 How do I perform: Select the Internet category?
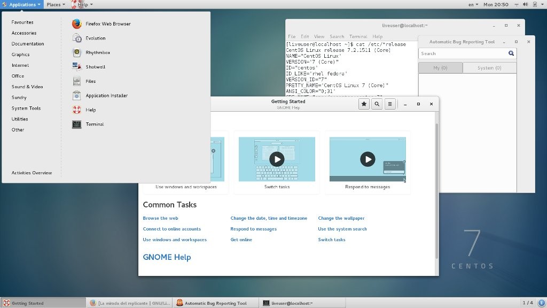[20, 65]
